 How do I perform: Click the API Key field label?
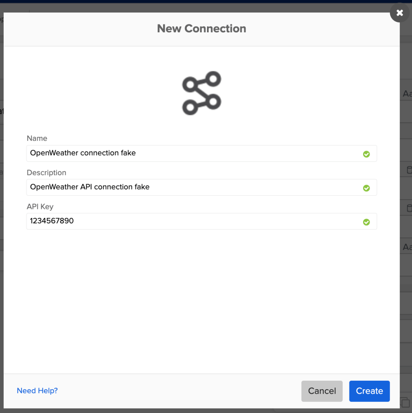[x=40, y=206]
